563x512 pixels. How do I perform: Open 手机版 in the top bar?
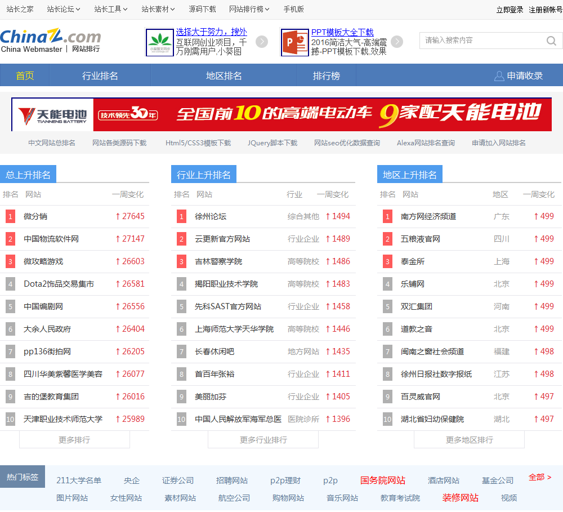click(294, 9)
